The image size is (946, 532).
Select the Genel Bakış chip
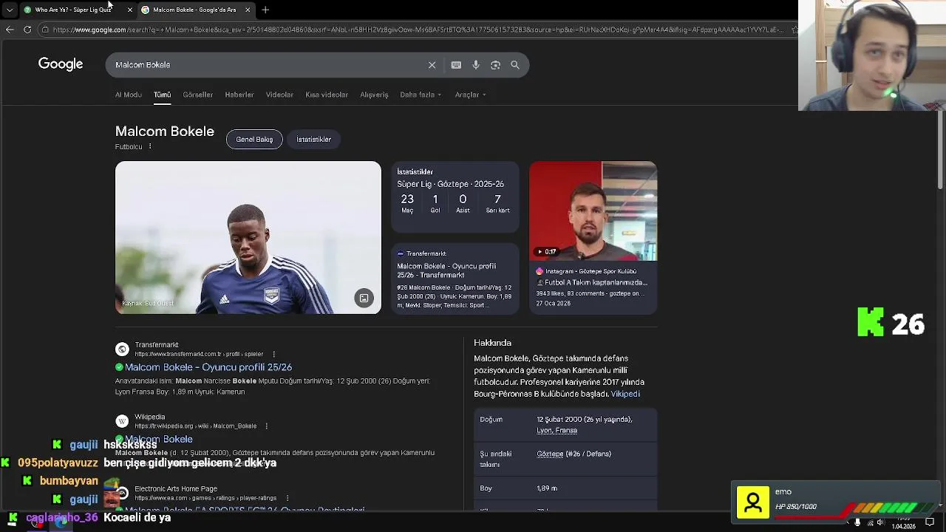[254, 139]
